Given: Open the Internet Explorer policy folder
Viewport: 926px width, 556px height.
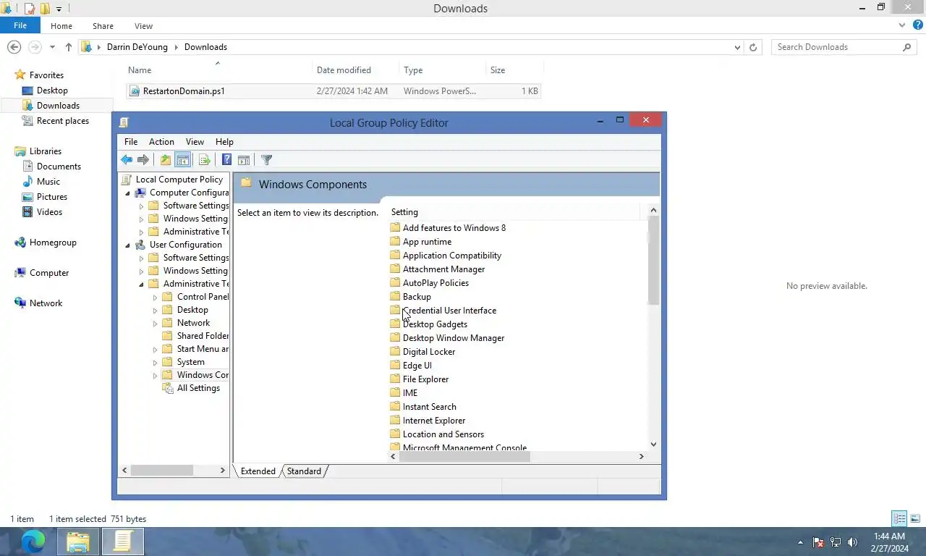Looking at the screenshot, I should tap(427, 421).
